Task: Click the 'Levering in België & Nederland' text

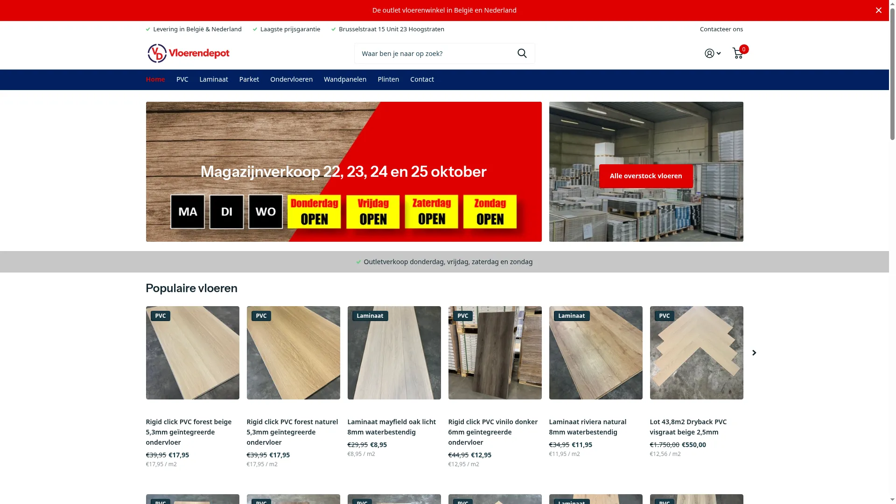Action: [197, 29]
